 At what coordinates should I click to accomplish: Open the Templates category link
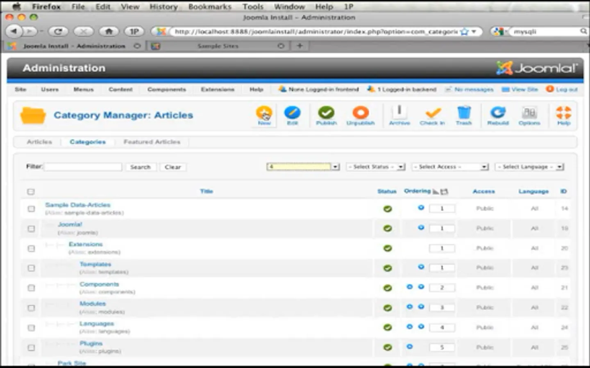[95, 264]
